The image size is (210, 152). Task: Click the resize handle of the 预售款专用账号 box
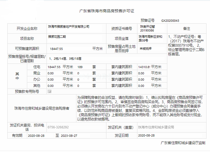tap(49, 92)
